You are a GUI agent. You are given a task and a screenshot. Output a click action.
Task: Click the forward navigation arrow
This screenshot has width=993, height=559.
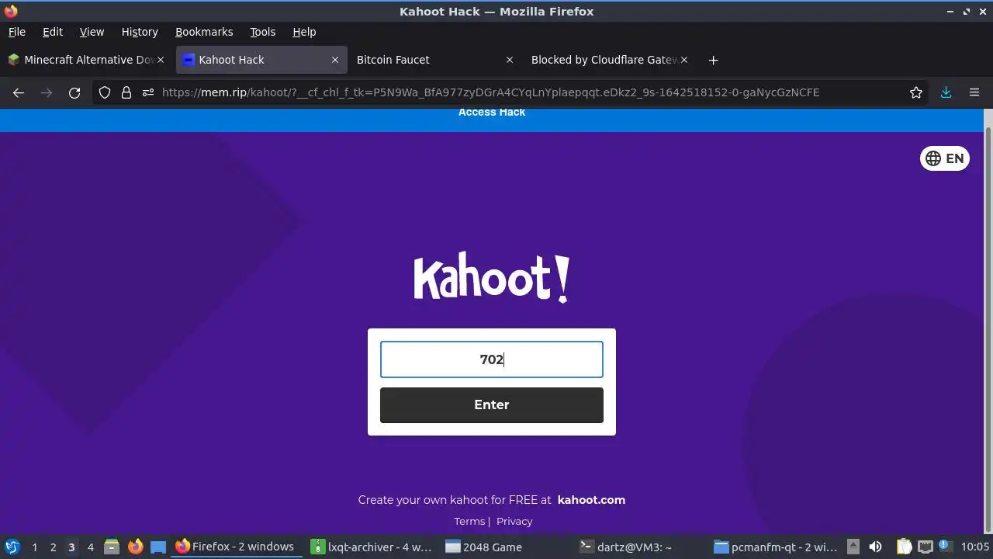coord(47,92)
